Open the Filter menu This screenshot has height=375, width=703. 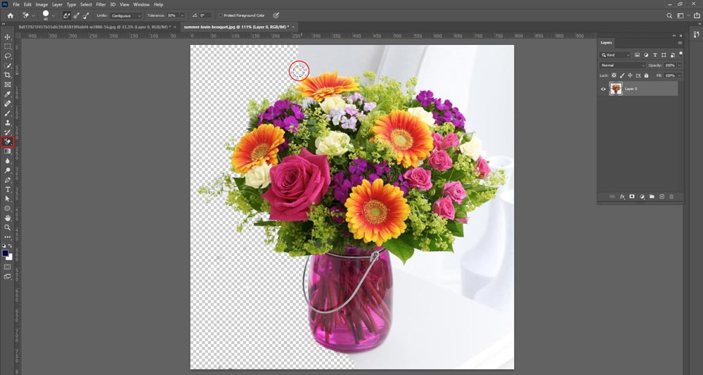(x=101, y=4)
